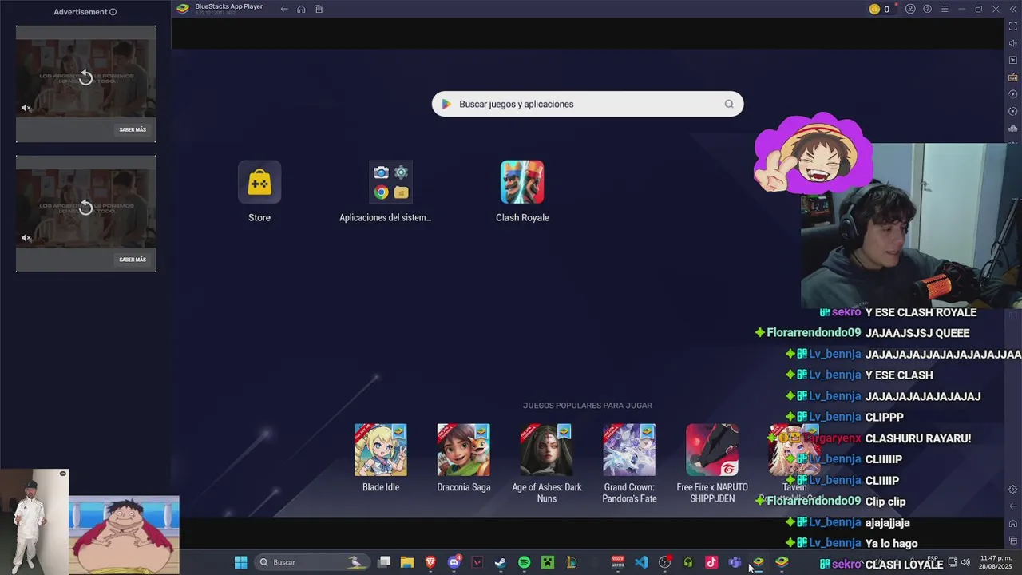Open the BlueStacks coins balance
1022x575 pixels.
coord(879,9)
